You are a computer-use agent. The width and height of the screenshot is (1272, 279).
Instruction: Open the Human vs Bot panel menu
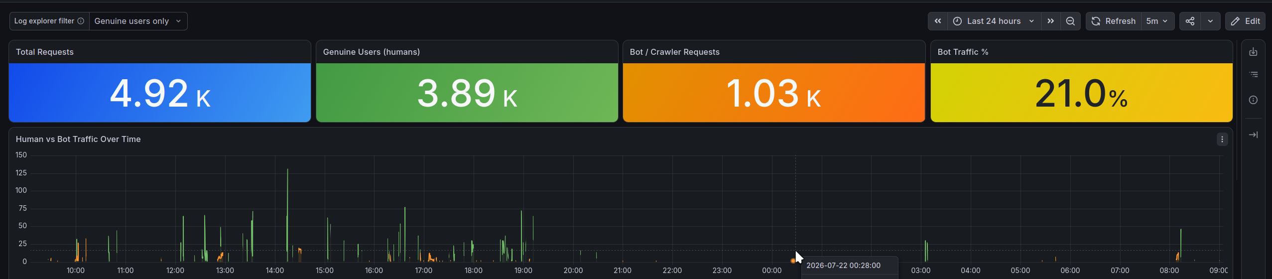(x=1222, y=139)
